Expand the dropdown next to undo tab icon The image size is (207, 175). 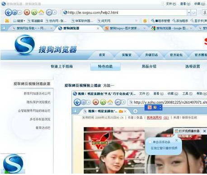point(55,13)
